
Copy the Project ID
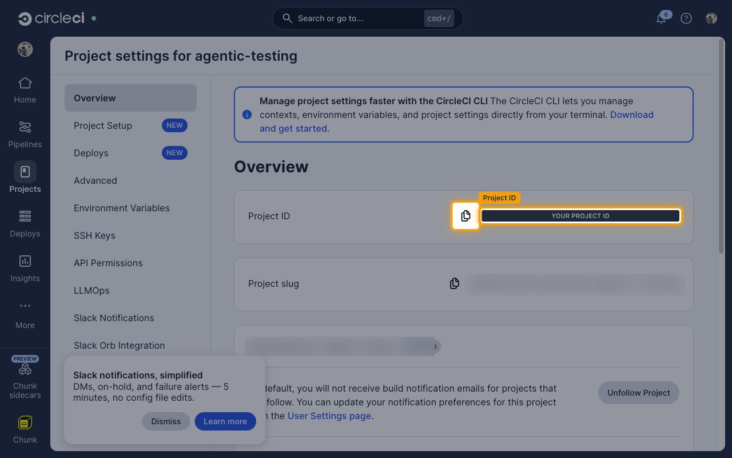pyautogui.click(x=466, y=216)
